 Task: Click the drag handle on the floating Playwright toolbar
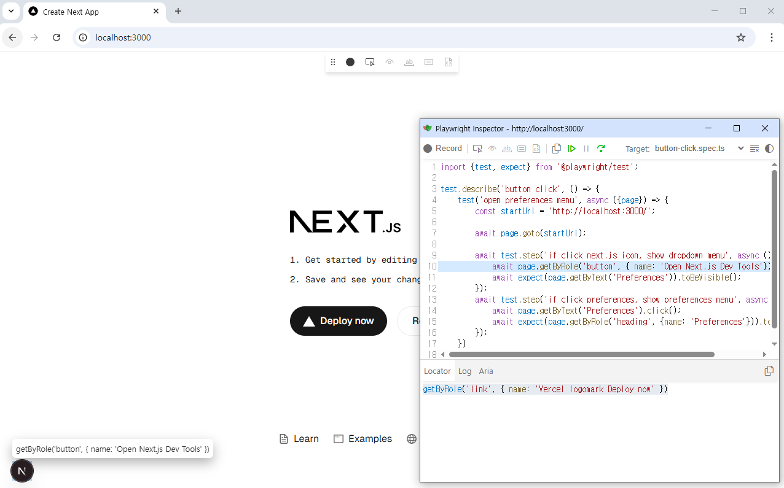click(333, 62)
